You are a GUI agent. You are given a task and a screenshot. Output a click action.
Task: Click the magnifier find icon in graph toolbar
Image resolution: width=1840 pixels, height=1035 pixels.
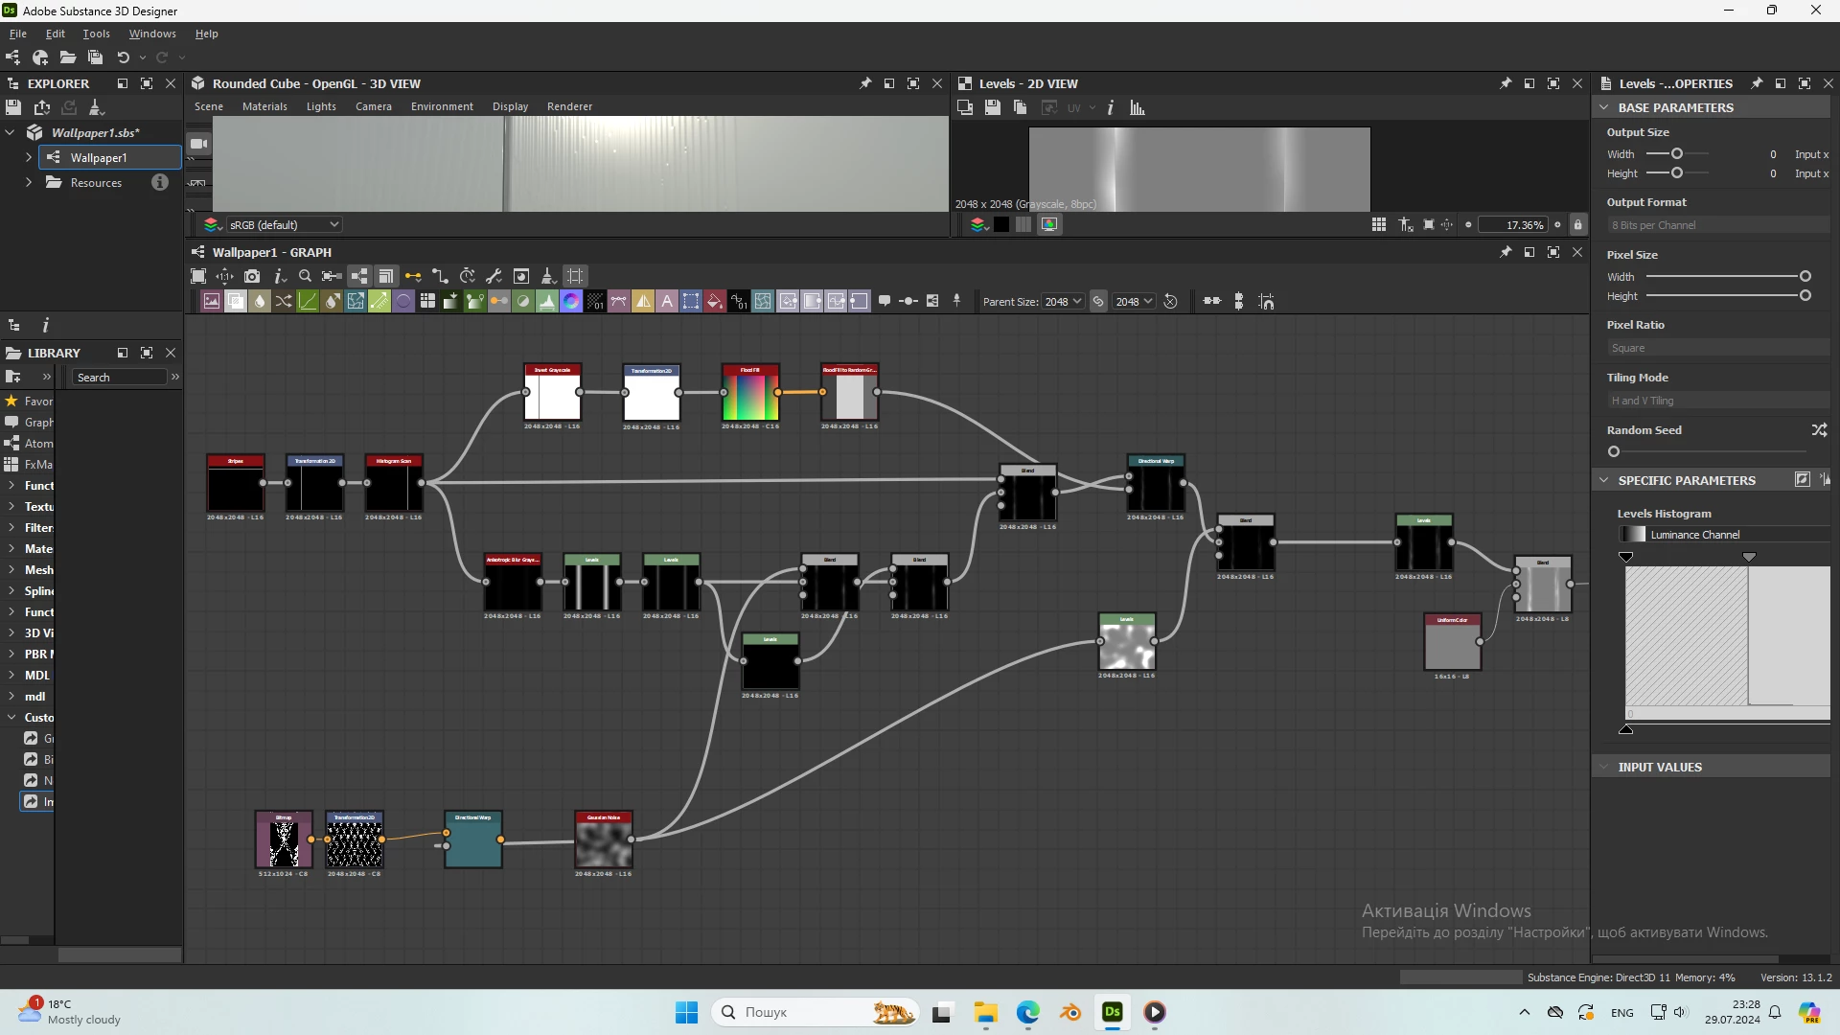pyautogui.click(x=306, y=276)
